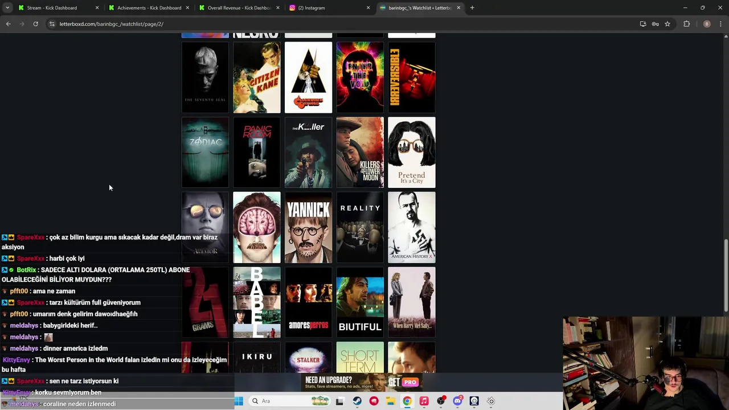Open the Babel poster
This screenshot has width=729, height=410.
[x=257, y=303]
